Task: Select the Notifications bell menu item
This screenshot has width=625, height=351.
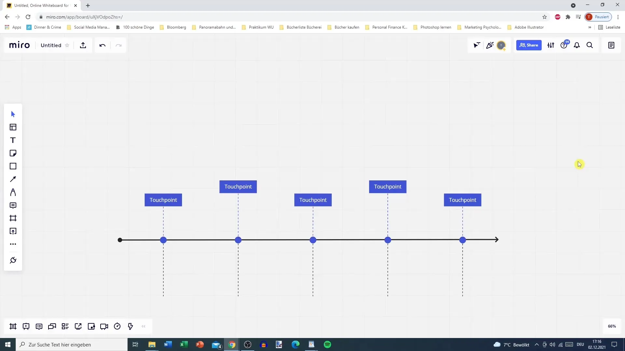Action: pos(576,45)
